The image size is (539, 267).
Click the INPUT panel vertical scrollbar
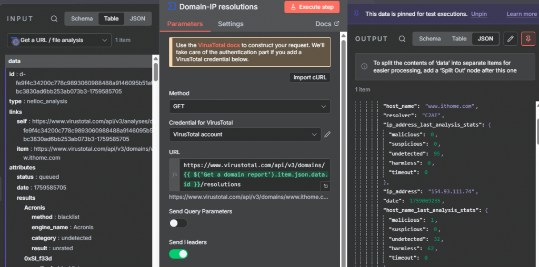(155, 71)
